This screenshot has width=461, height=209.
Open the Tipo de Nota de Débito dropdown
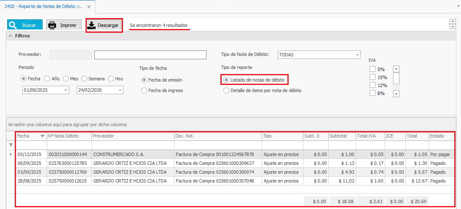click(x=357, y=55)
